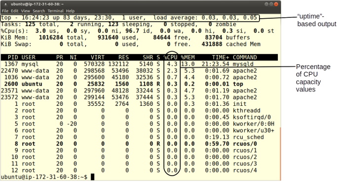338x182 pixels.
Task: Click the TIME+ column header
Action: tap(221, 58)
